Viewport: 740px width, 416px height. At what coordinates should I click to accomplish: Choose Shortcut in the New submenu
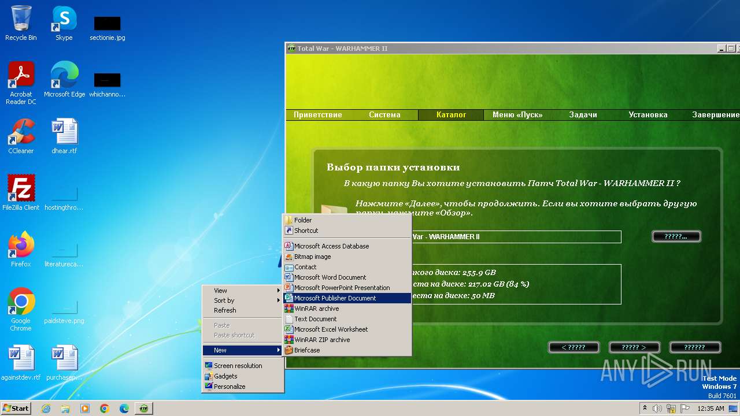click(x=347, y=231)
